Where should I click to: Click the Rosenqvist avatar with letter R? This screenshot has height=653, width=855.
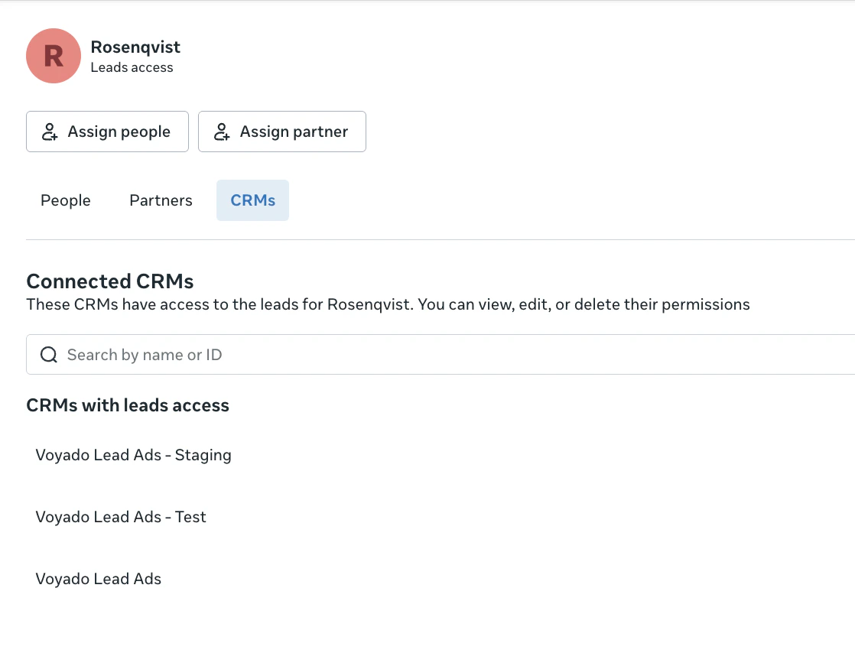coord(53,56)
